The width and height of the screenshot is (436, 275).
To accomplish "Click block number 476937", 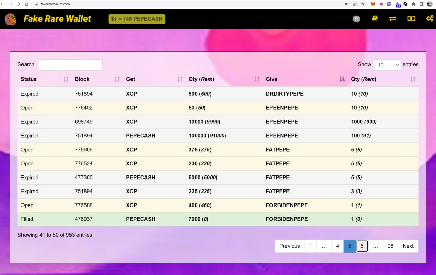I will pyautogui.click(x=84, y=219).
